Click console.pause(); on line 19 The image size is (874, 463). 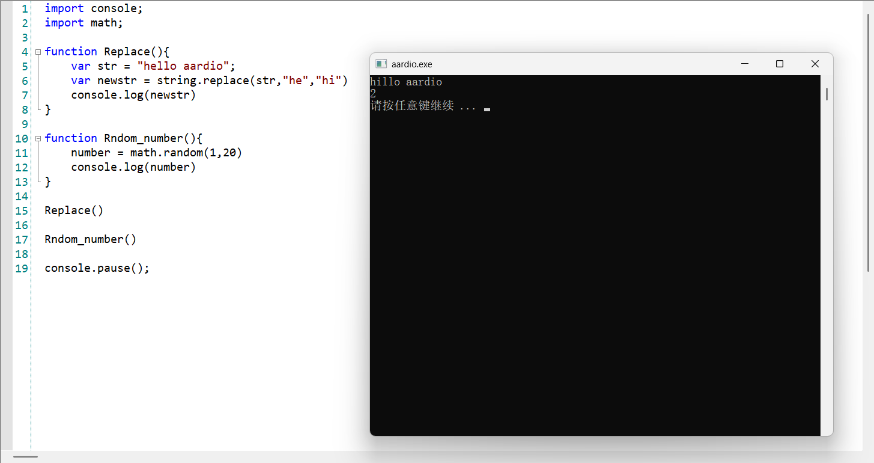pos(96,268)
